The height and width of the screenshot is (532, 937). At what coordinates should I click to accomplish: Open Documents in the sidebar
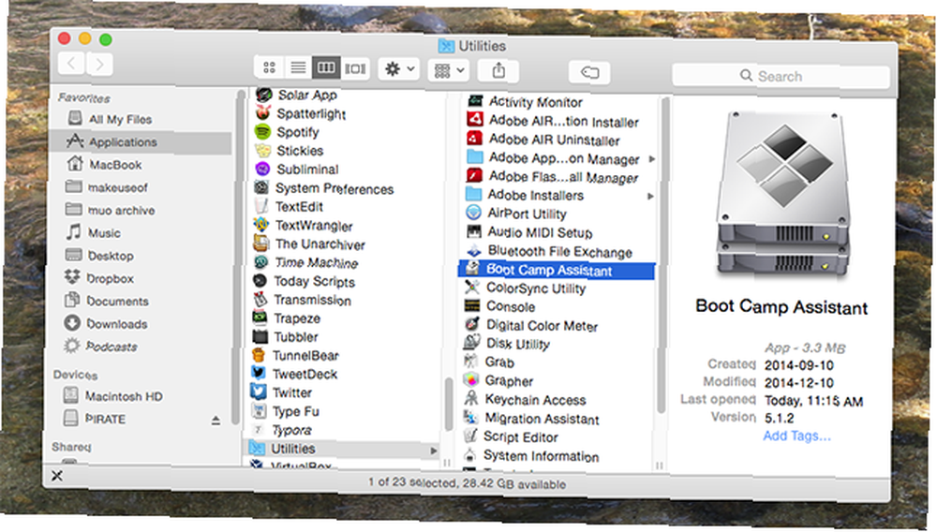tap(117, 301)
